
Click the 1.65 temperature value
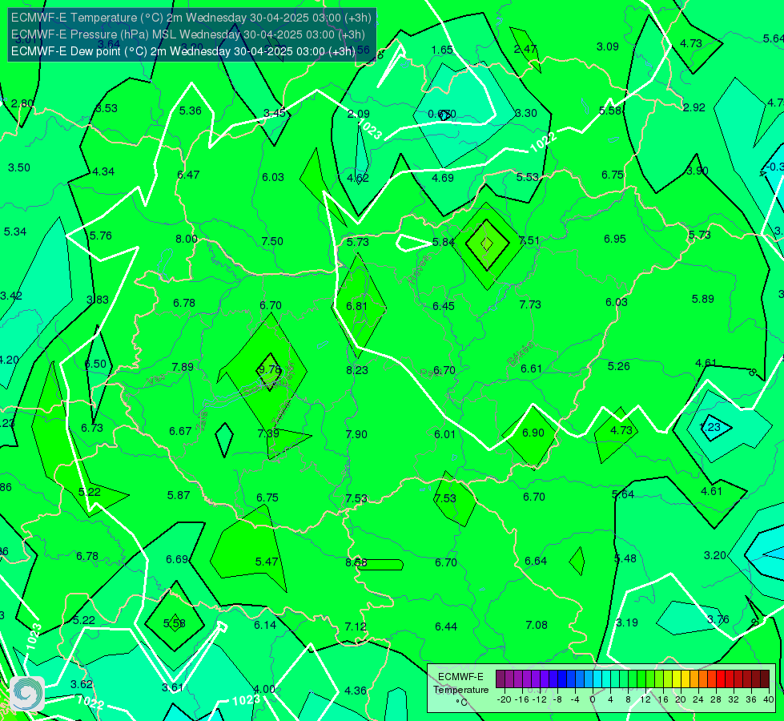coord(443,50)
